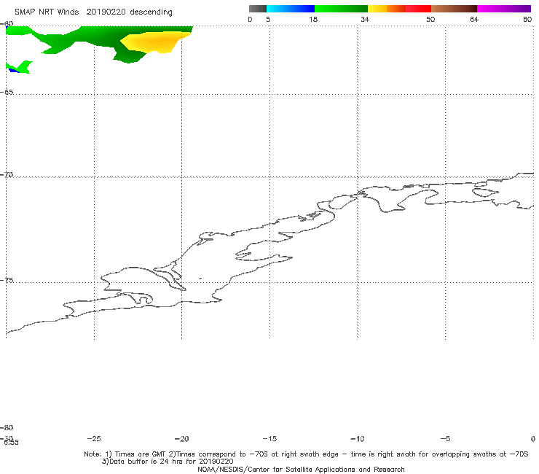Click the magenta-purple 64–80 color bar segment
The image size is (539, 474).
(504, 9)
